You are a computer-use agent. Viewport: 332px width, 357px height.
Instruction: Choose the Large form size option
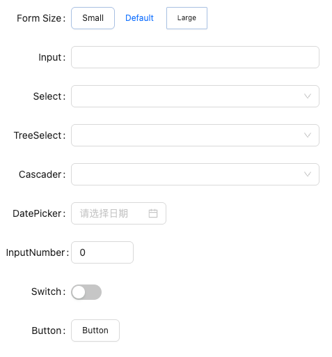(x=187, y=18)
